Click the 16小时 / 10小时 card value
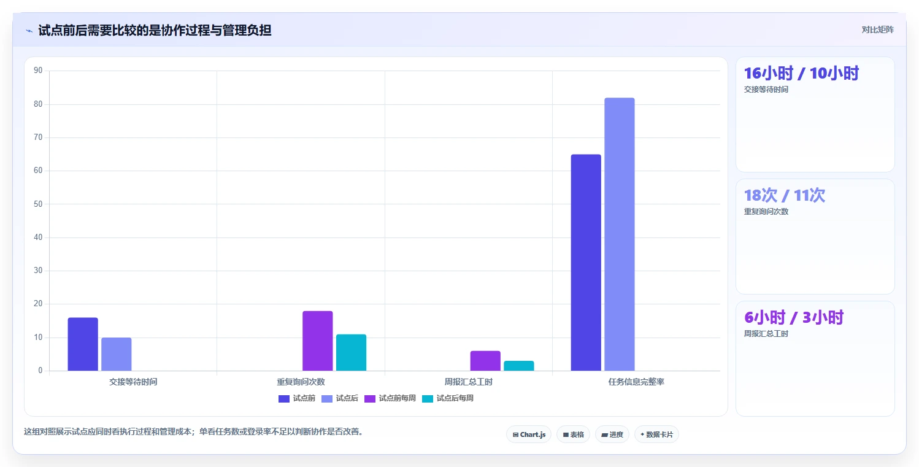The width and height of the screenshot is (919, 467). tap(801, 73)
